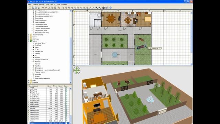Screen dimensions: 220x124
Task: Select the Add text labels tool
Action: tap(81, 8)
